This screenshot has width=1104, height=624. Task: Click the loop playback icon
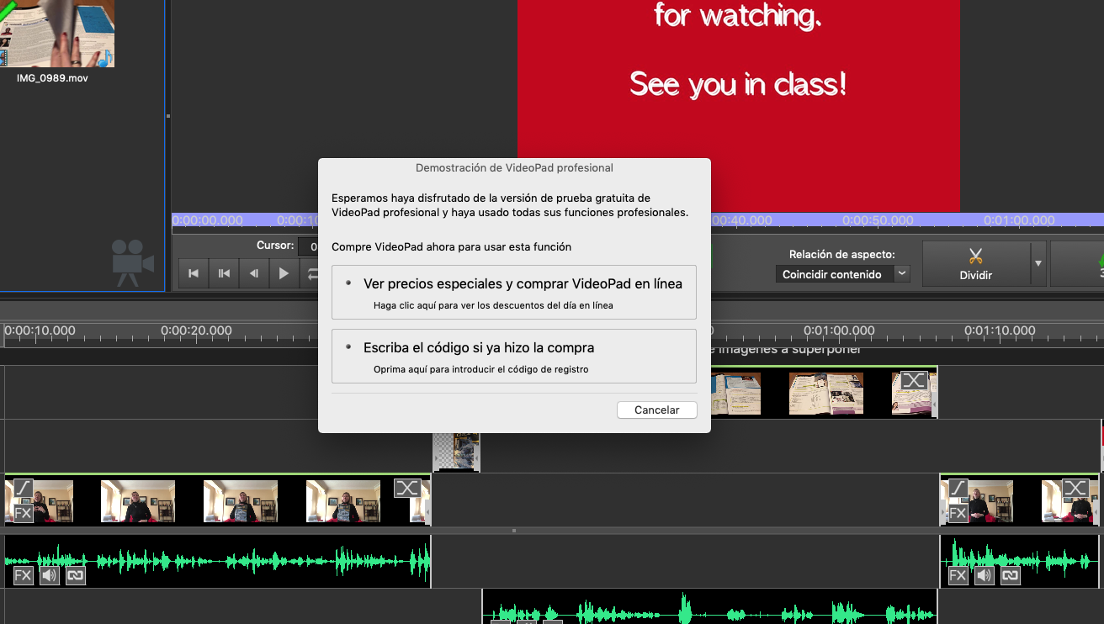tap(312, 272)
